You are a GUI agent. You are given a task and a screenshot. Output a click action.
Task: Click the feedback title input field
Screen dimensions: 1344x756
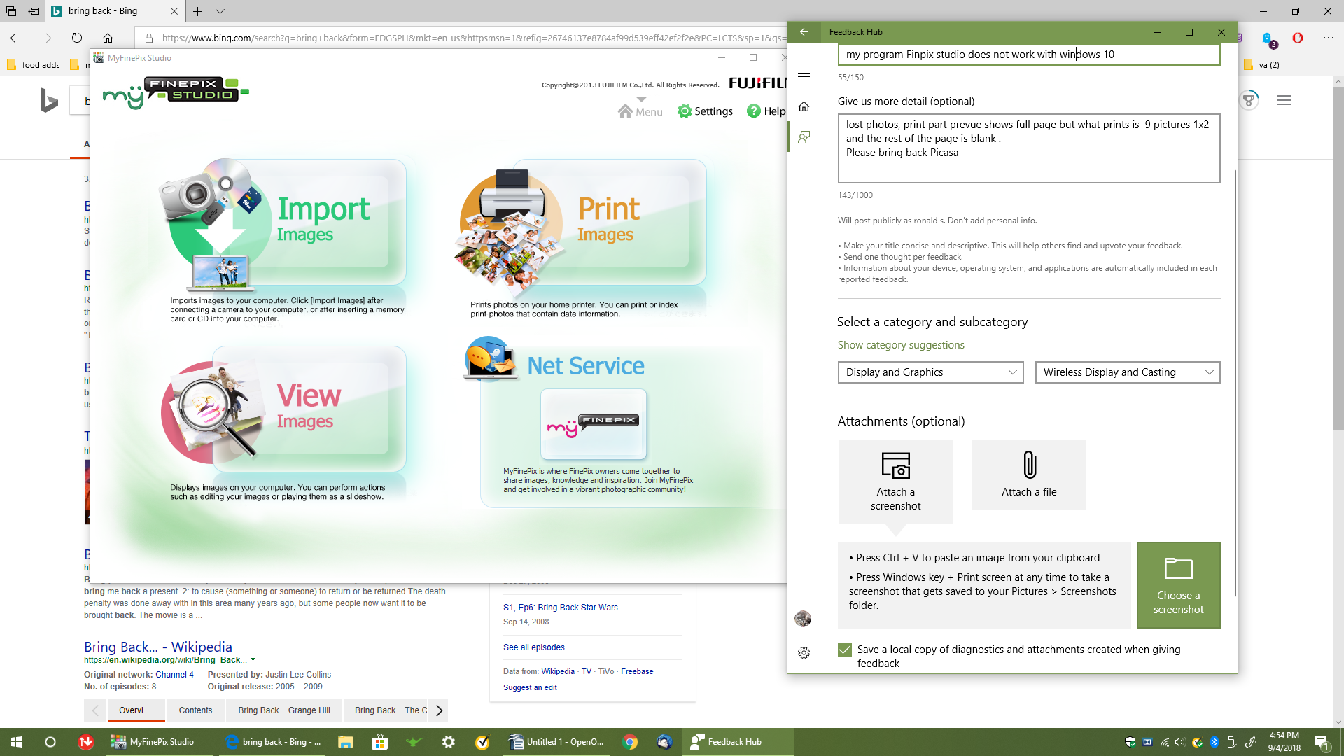1029,53
